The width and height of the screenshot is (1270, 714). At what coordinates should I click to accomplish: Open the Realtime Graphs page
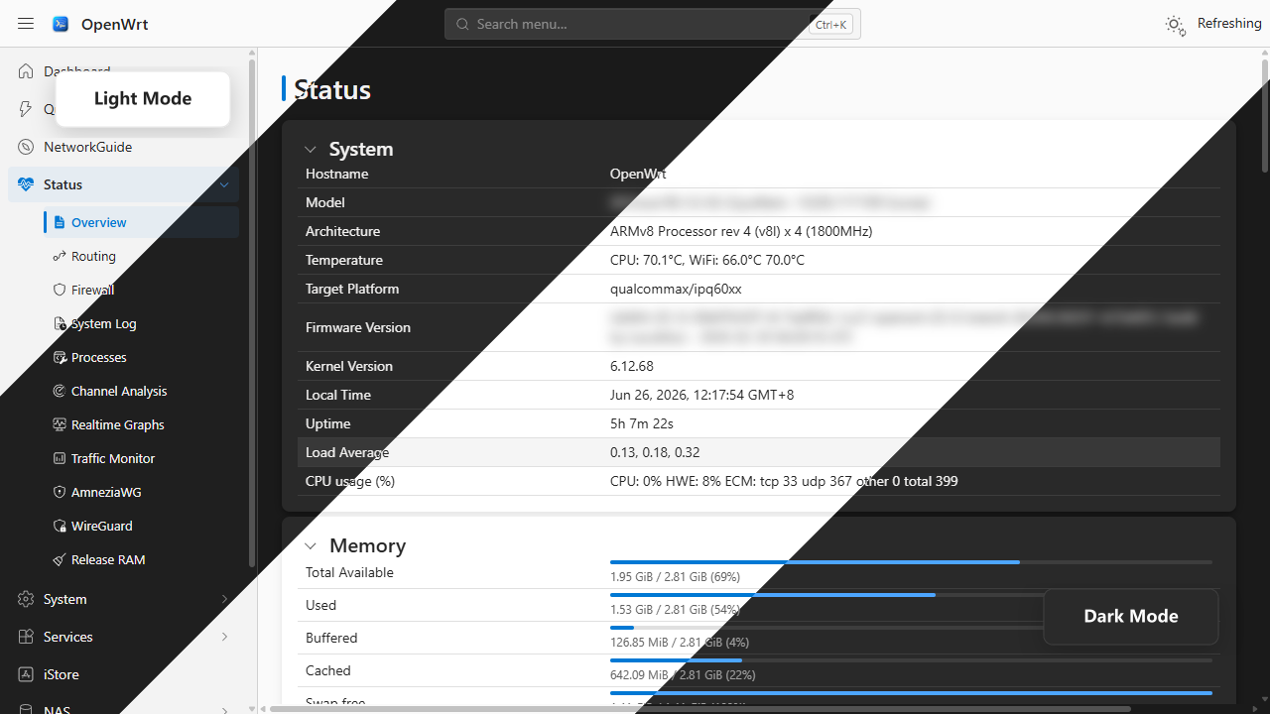point(141,424)
